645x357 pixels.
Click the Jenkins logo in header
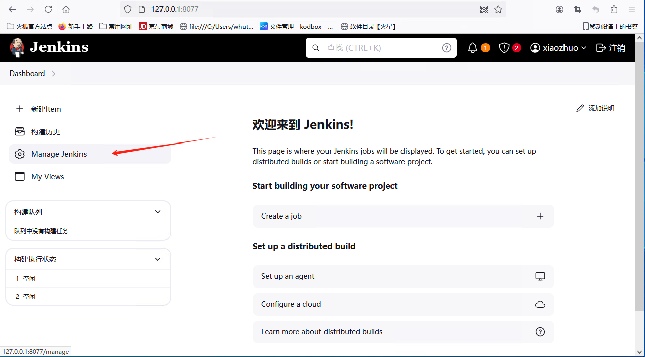click(x=49, y=47)
